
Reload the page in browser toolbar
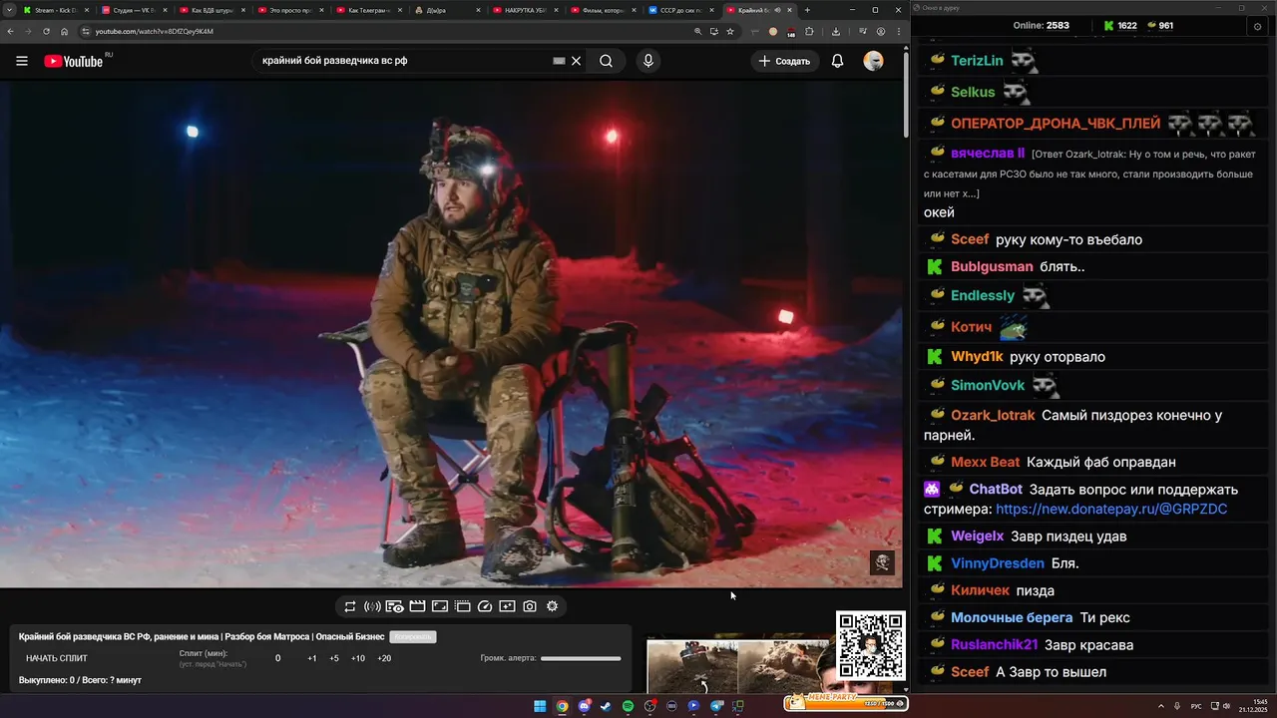pos(46,31)
